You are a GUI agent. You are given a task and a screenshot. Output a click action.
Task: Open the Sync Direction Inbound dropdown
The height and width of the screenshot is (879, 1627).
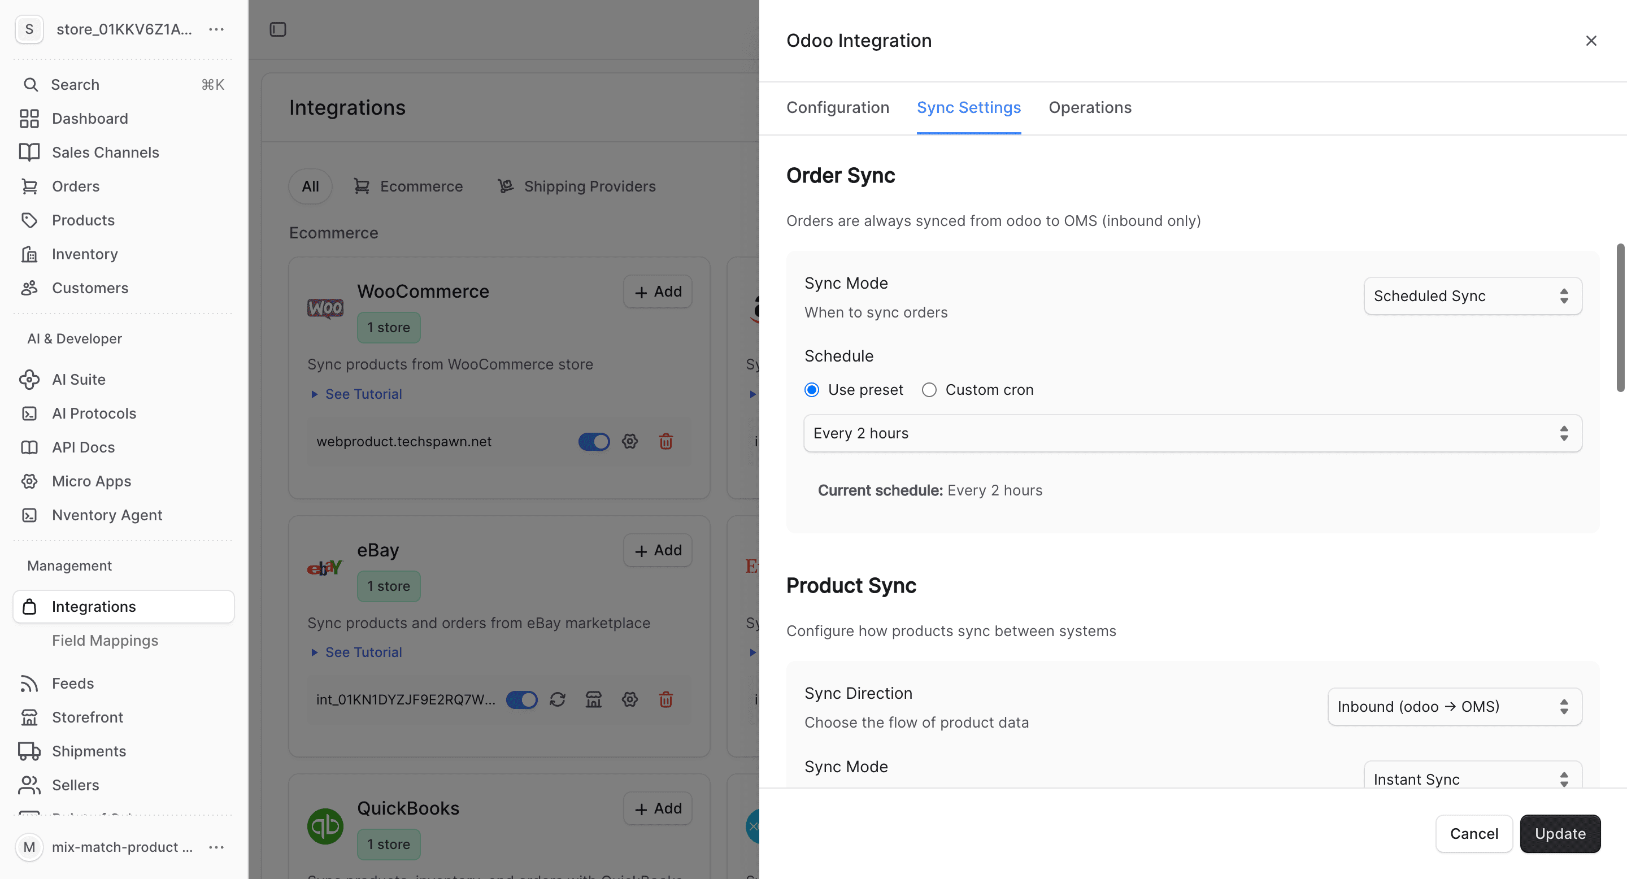pos(1455,707)
